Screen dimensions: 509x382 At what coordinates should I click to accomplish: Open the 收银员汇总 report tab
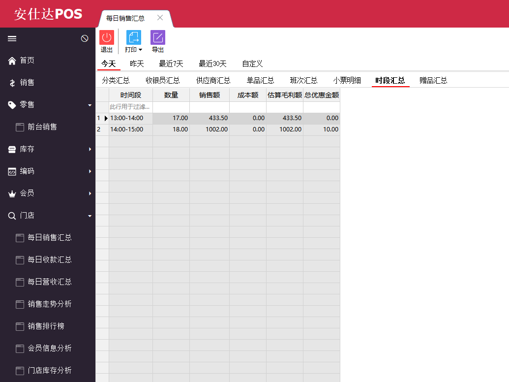click(x=163, y=80)
